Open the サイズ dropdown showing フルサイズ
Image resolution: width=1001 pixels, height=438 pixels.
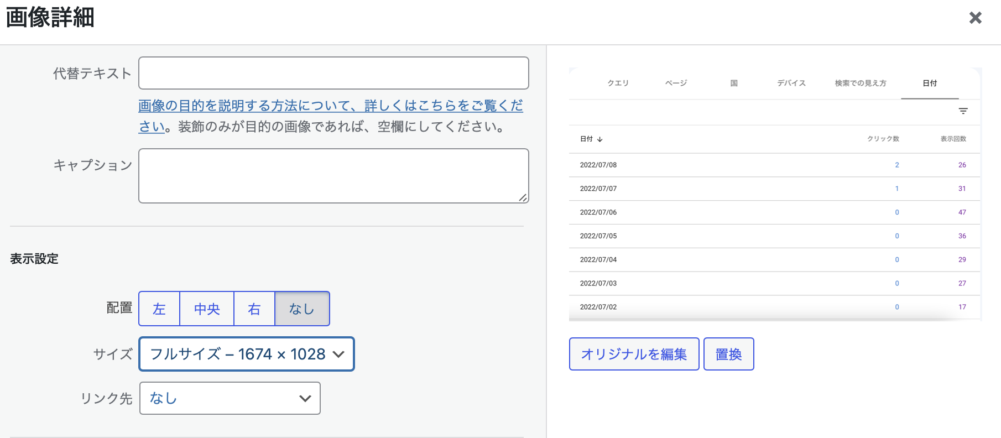[x=247, y=354]
